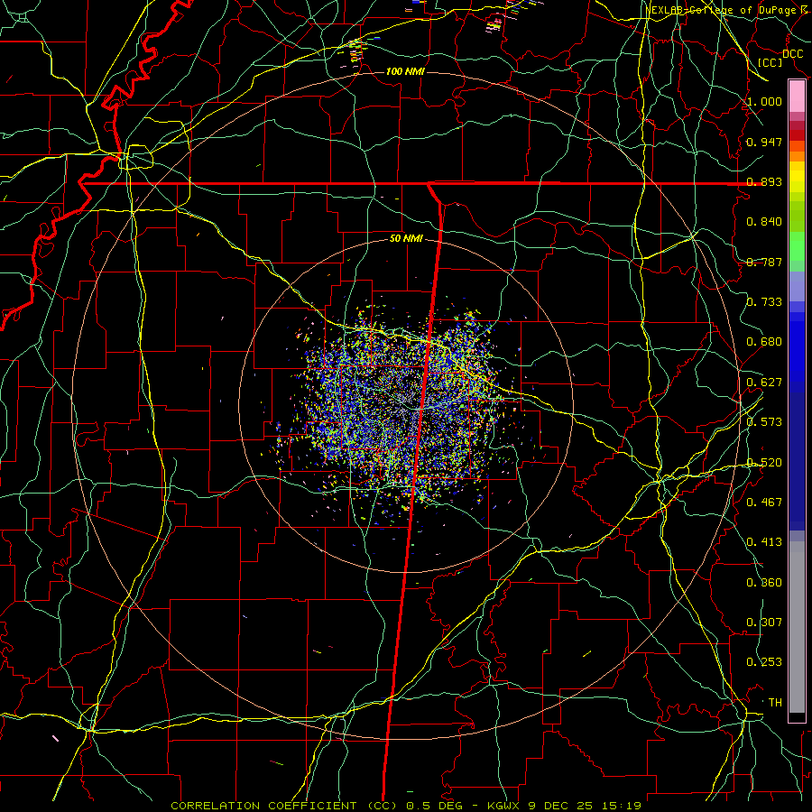The width and height of the screenshot is (812, 812).
Task: Pick the dark navy color scale segment
Action: [x=797, y=461]
